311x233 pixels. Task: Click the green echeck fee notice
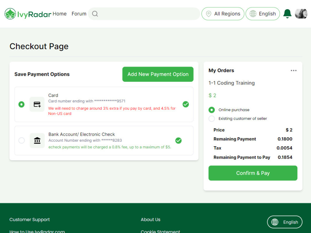[x=110, y=147]
